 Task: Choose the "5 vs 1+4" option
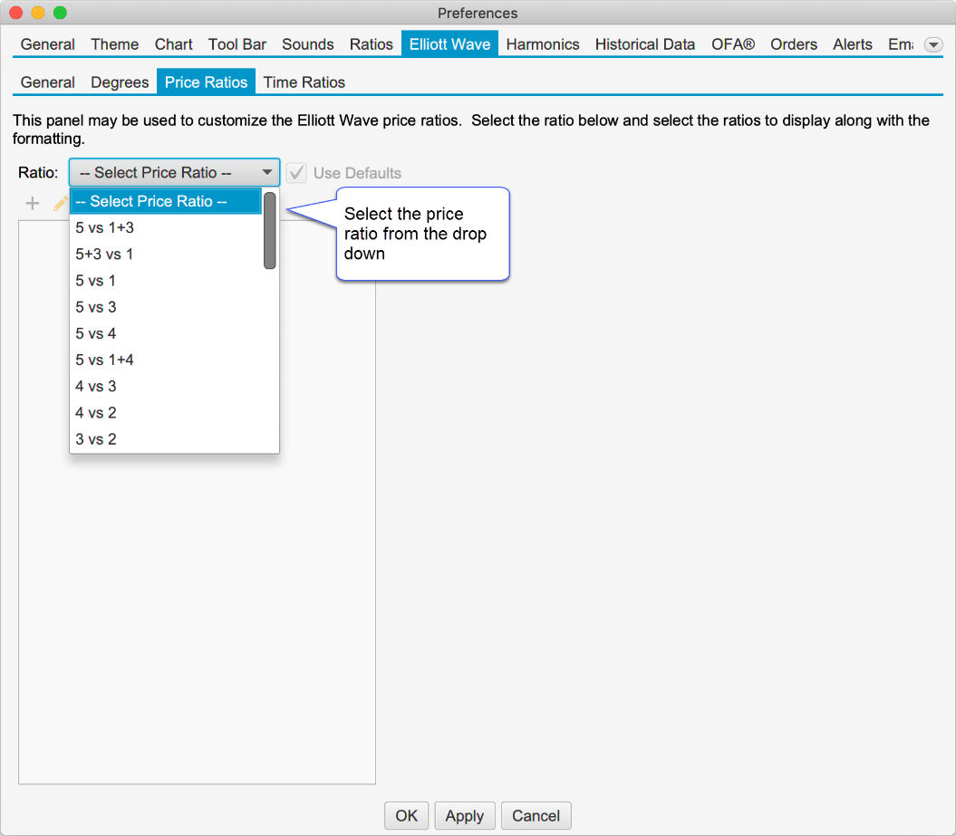coord(105,360)
